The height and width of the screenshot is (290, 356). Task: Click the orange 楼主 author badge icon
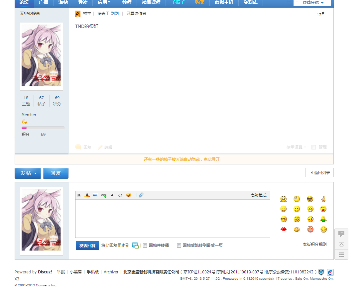point(78,14)
